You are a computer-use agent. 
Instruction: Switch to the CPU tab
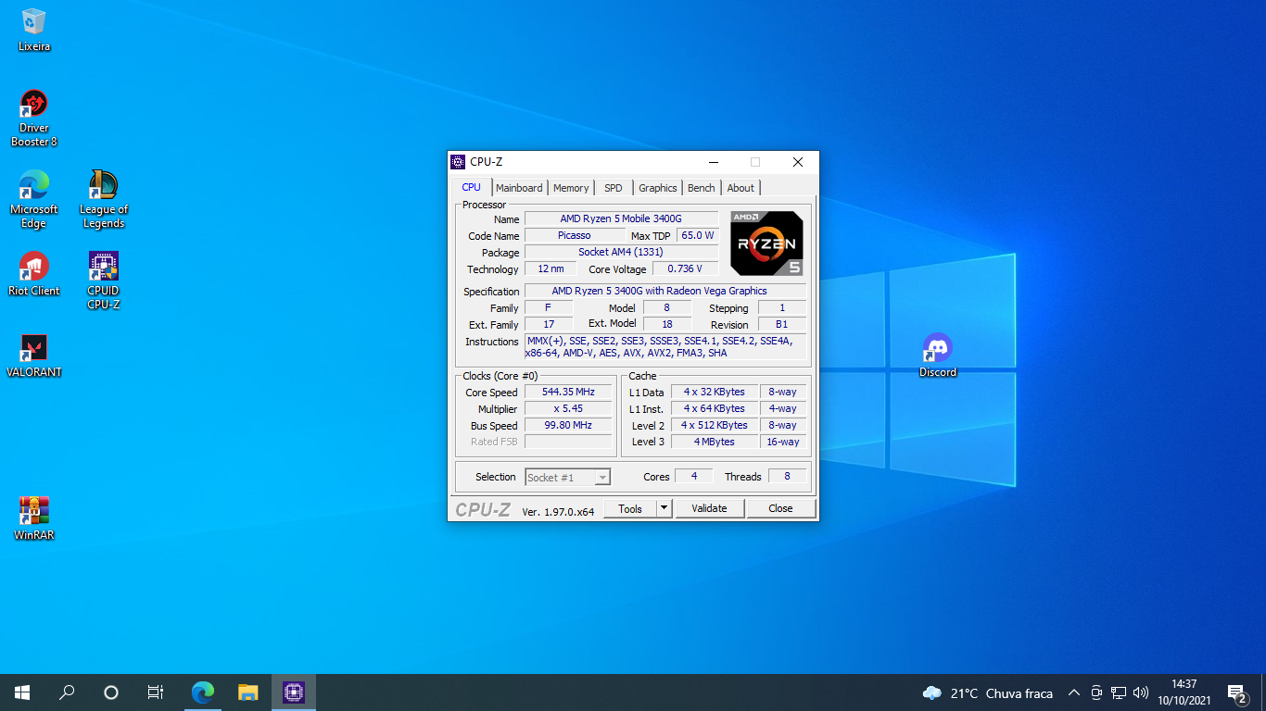coord(472,187)
